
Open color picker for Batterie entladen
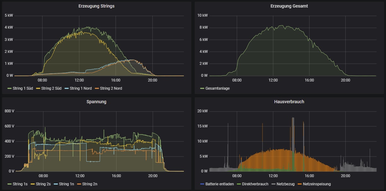202,184
